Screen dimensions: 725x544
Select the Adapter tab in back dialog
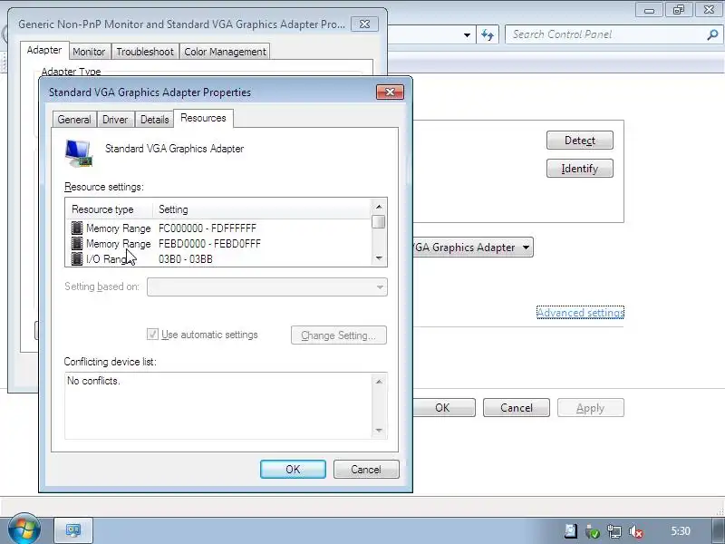(x=44, y=50)
